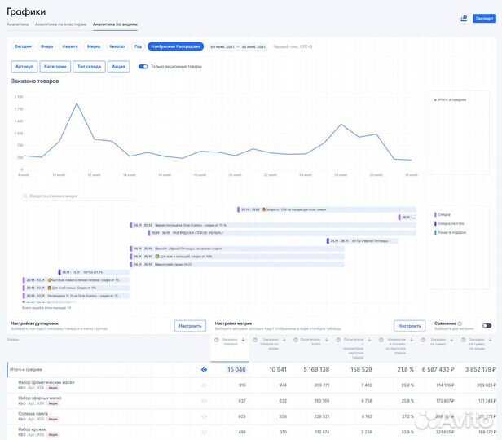
Task: Click the sort arrow for Посетителей, всего
Action: [326, 340]
